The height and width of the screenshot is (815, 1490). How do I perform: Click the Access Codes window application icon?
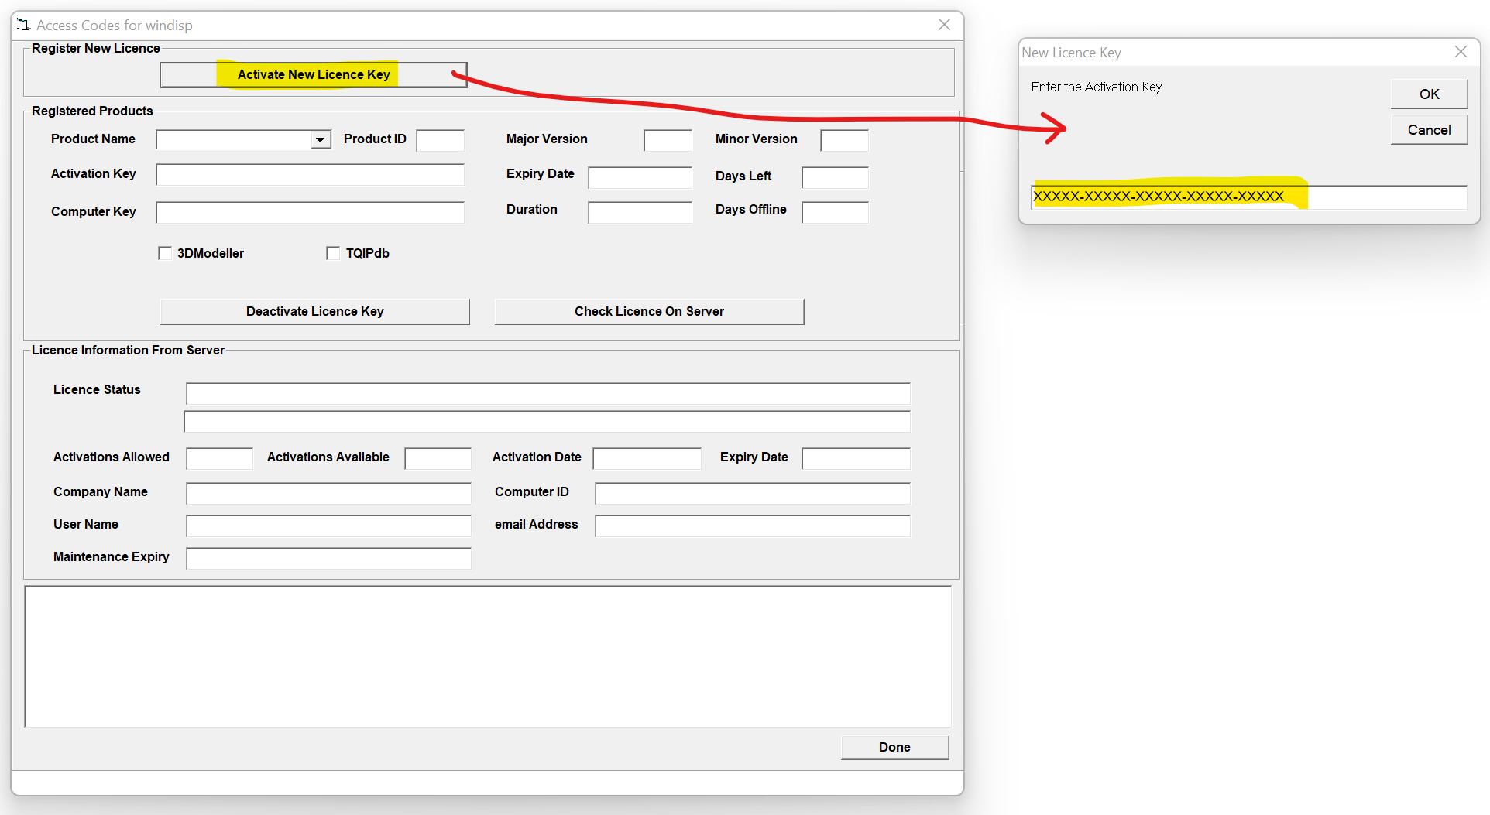click(22, 24)
